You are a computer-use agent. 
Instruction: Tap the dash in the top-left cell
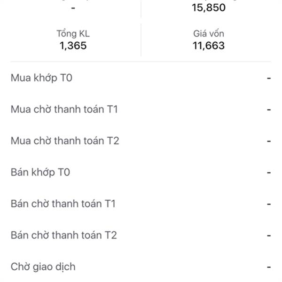click(73, 8)
